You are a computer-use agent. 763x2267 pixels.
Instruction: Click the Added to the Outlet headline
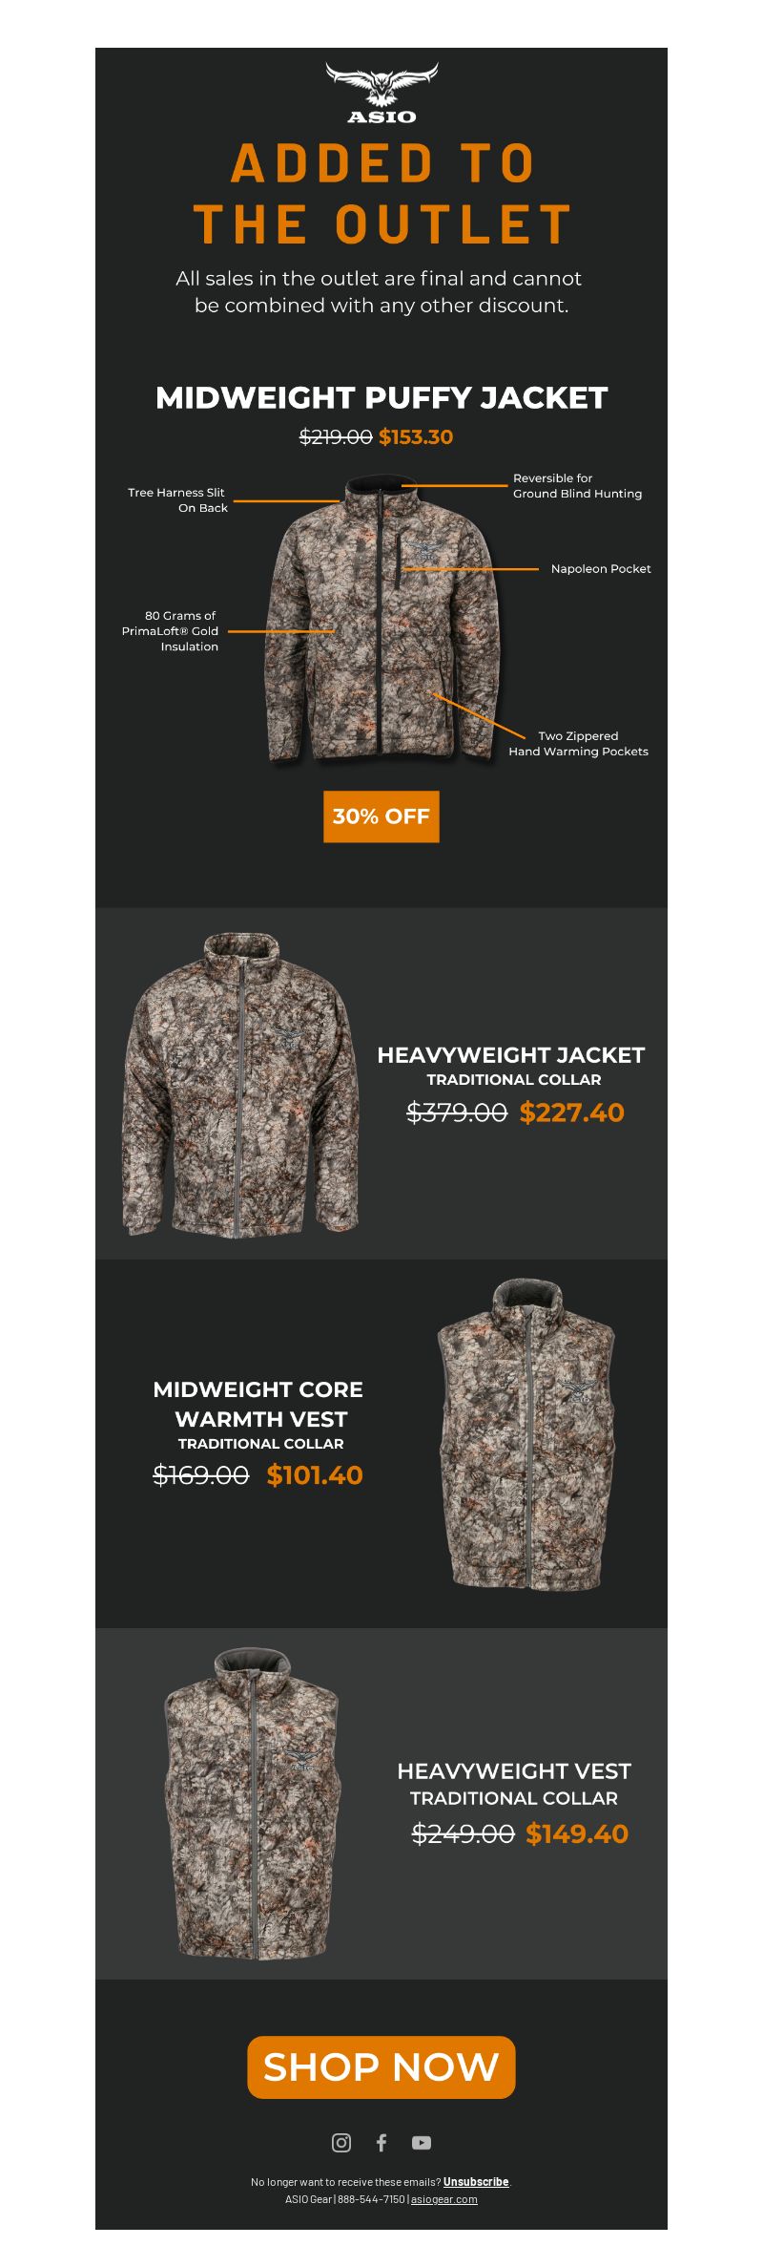[x=381, y=194]
